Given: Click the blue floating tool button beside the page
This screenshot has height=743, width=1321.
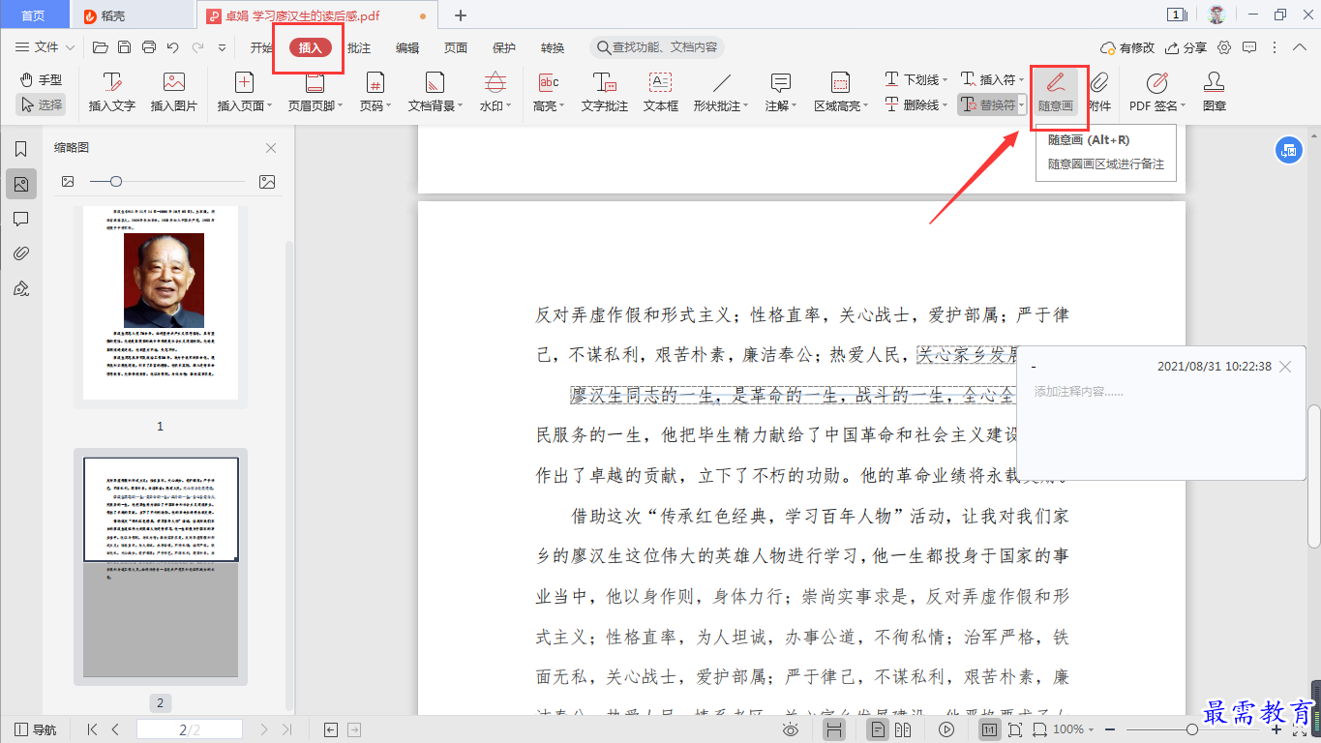Looking at the screenshot, I should (x=1288, y=150).
